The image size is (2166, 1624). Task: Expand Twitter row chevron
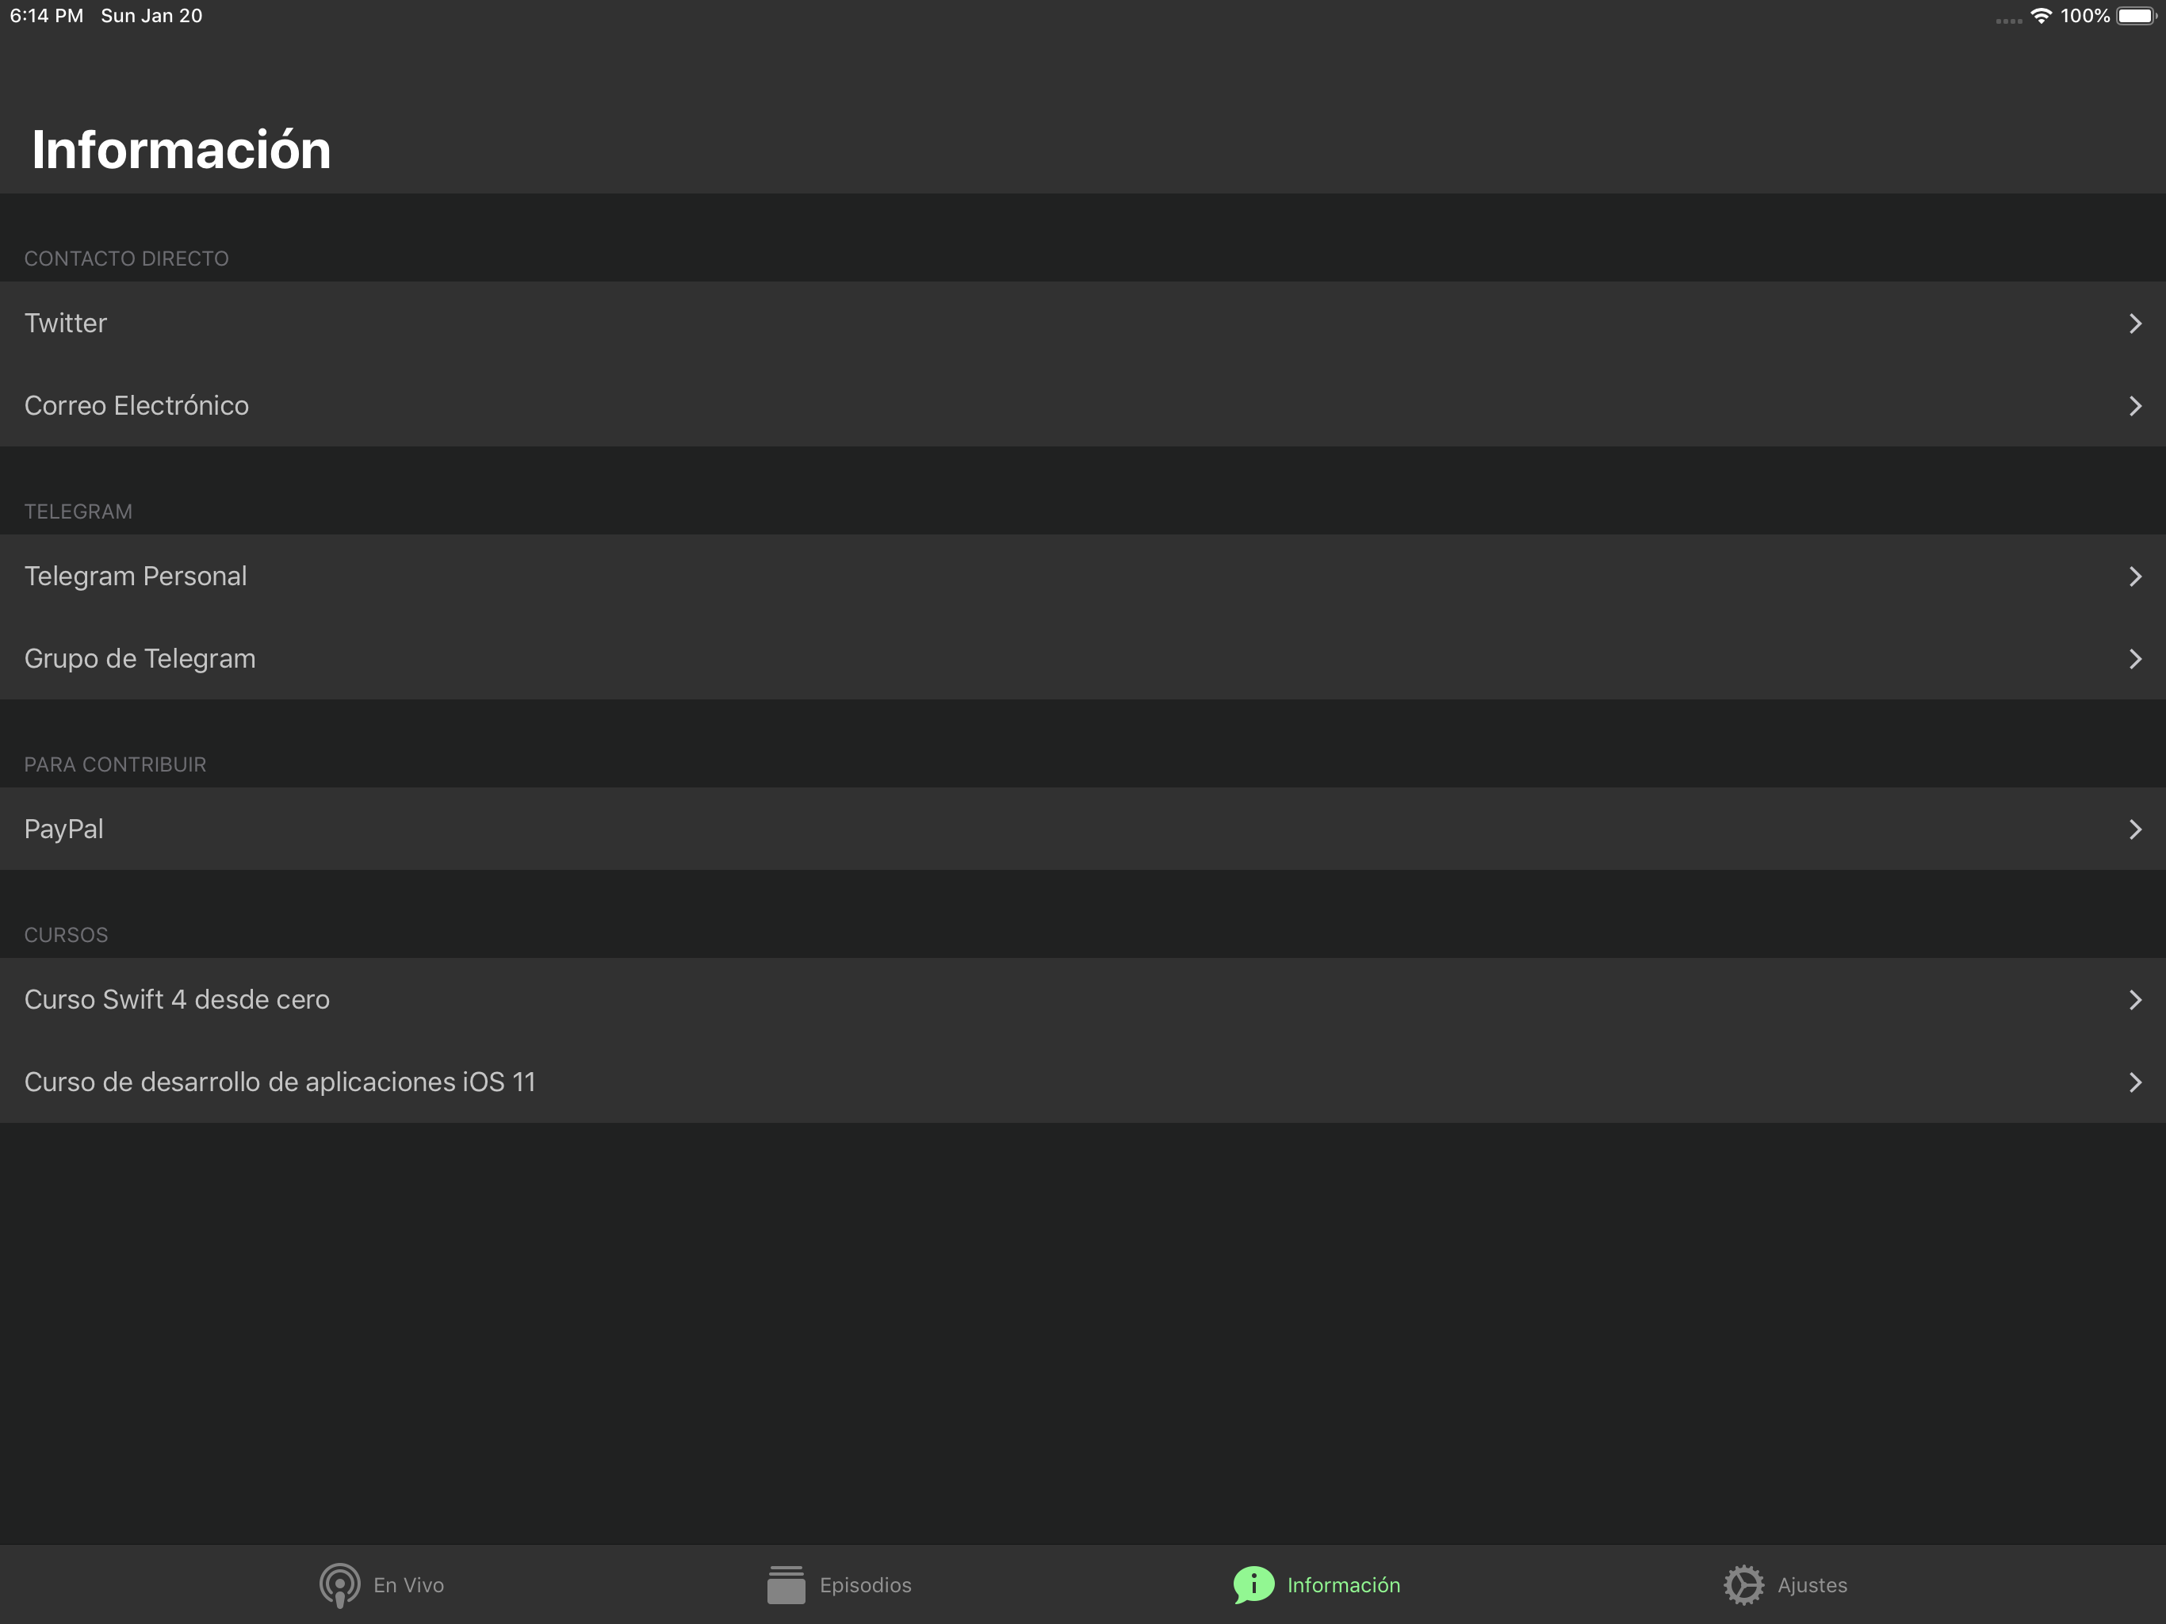pyautogui.click(x=2134, y=324)
